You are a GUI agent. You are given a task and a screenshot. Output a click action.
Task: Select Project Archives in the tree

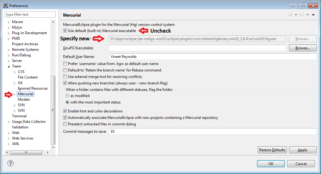[x=25, y=44]
